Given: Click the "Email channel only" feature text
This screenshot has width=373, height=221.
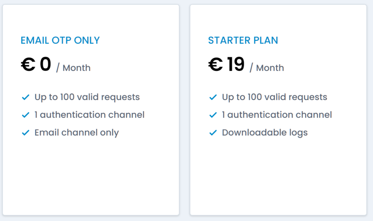Looking at the screenshot, I should coord(76,133).
